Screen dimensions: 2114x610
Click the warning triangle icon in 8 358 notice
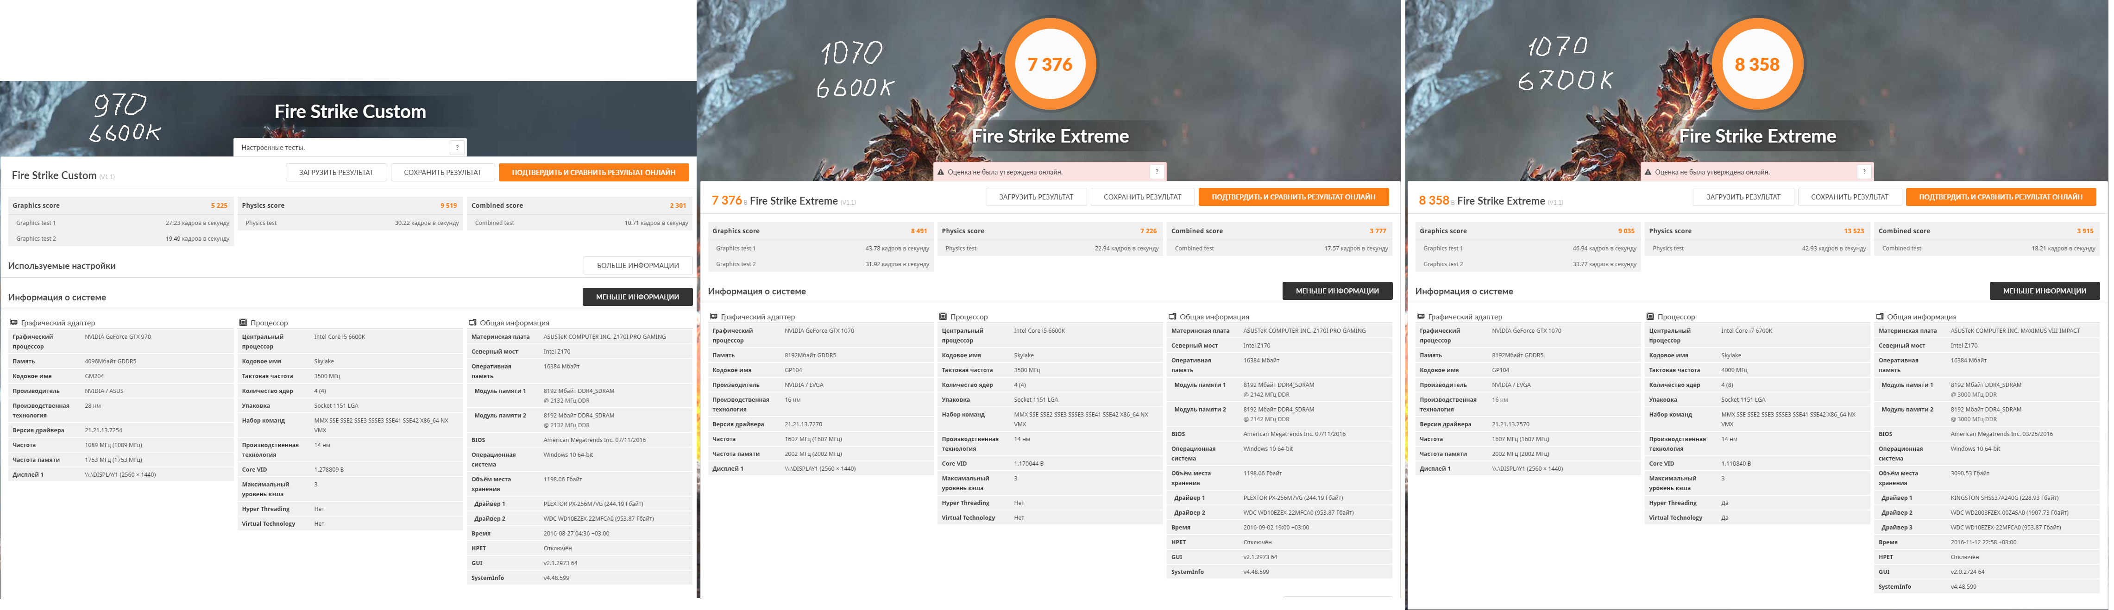tap(1648, 172)
